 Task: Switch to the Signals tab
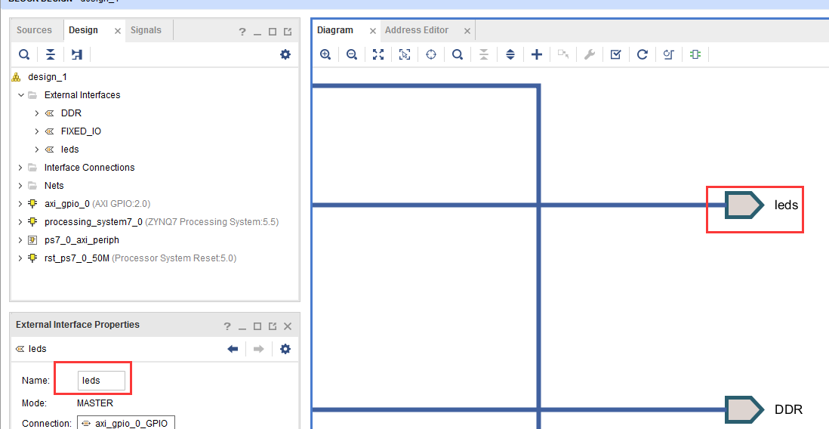click(146, 30)
